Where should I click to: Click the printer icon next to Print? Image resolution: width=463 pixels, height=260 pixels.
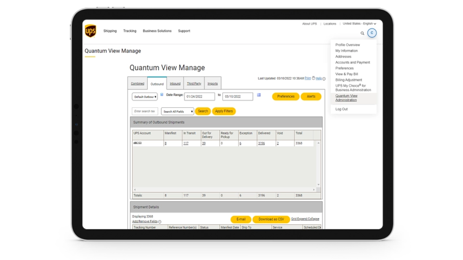[x=313, y=78]
